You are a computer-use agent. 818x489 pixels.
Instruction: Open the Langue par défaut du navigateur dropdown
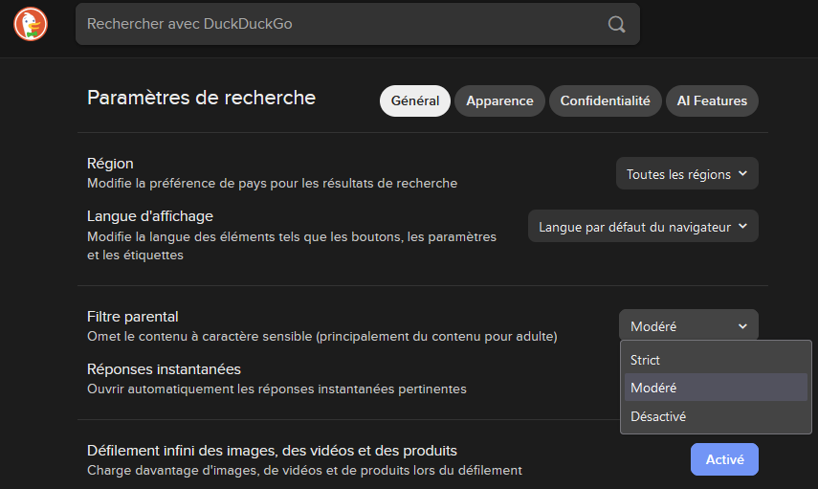pos(643,227)
